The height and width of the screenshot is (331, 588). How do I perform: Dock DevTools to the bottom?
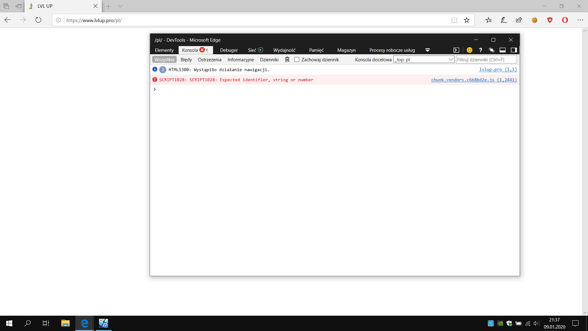tap(503, 50)
